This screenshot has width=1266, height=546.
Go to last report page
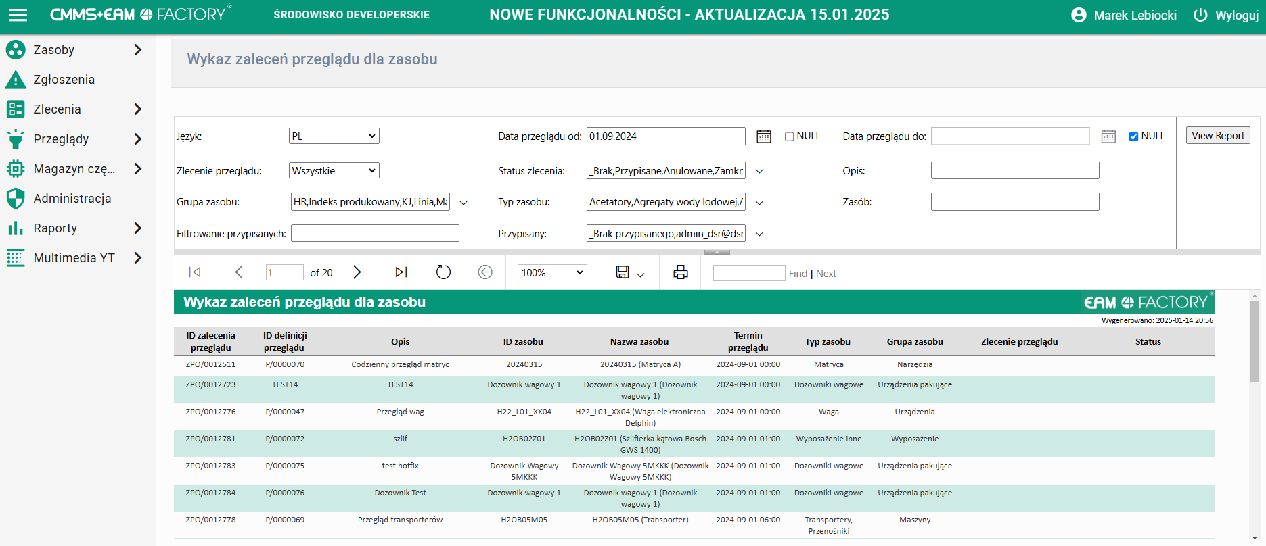click(401, 272)
